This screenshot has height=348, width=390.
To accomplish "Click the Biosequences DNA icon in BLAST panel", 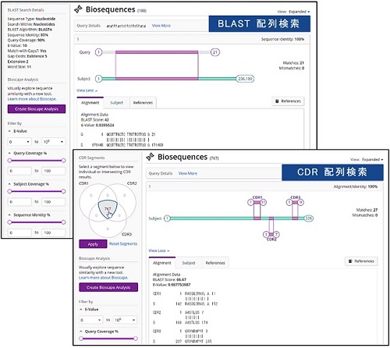I will tap(78, 9).
